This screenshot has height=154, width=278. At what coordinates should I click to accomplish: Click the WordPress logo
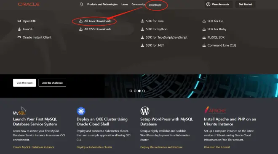[x=145, y=111]
